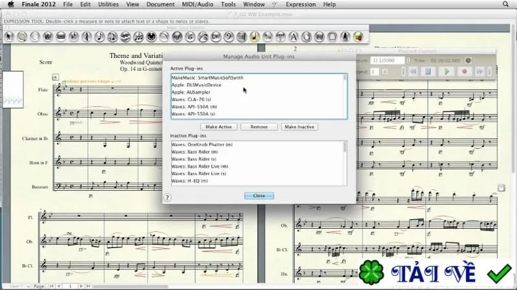
Task: Open the Help menu
Action: [330, 5]
